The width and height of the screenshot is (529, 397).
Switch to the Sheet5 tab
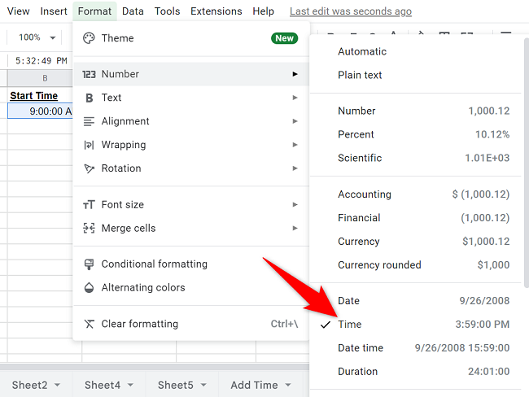175,386
